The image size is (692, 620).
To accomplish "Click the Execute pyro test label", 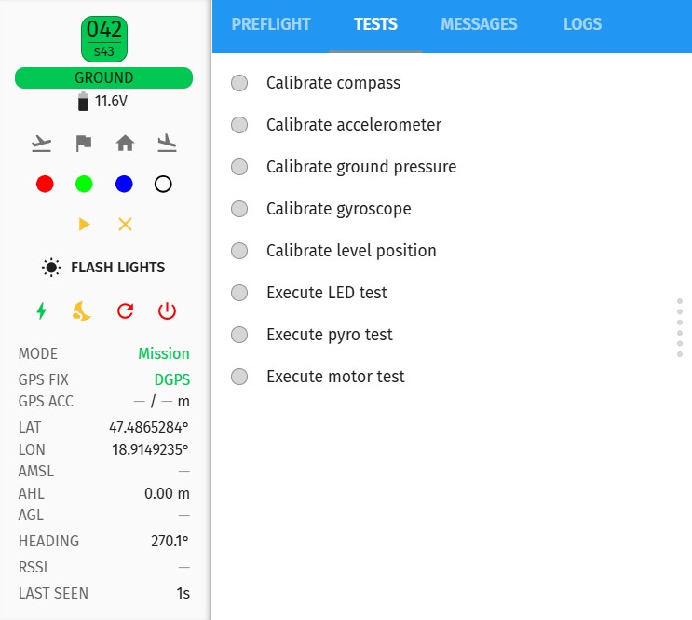I will click(x=329, y=335).
